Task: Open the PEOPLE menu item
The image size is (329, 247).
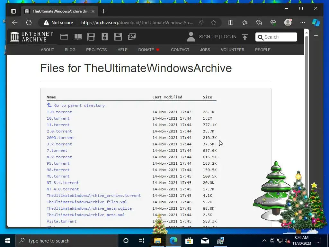Action: click(263, 50)
